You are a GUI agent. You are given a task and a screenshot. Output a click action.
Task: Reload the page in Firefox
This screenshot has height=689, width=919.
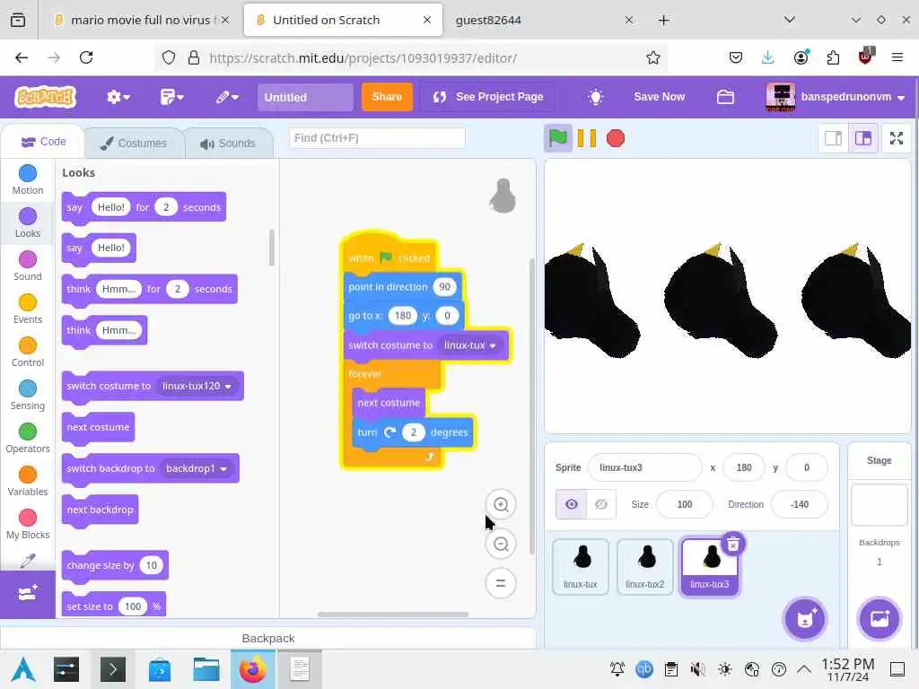click(86, 57)
